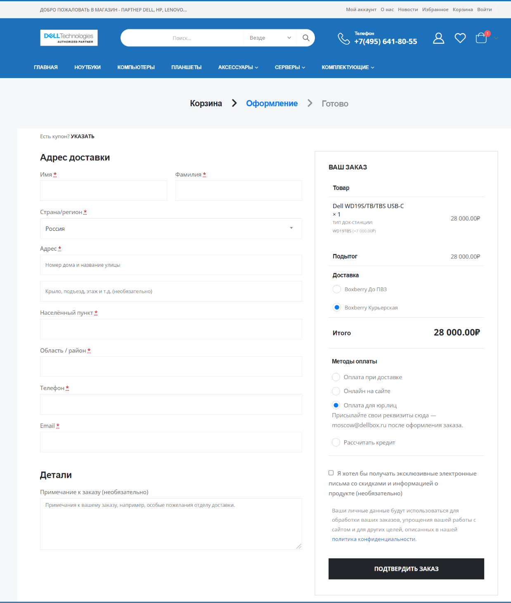Open the shopping cart icon
The width and height of the screenshot is (511, 603).
[x=481, y=38]
